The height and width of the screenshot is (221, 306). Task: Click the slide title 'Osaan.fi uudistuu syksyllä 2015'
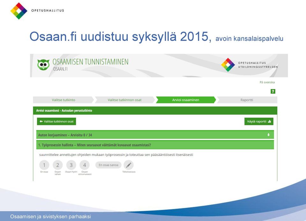120,37
